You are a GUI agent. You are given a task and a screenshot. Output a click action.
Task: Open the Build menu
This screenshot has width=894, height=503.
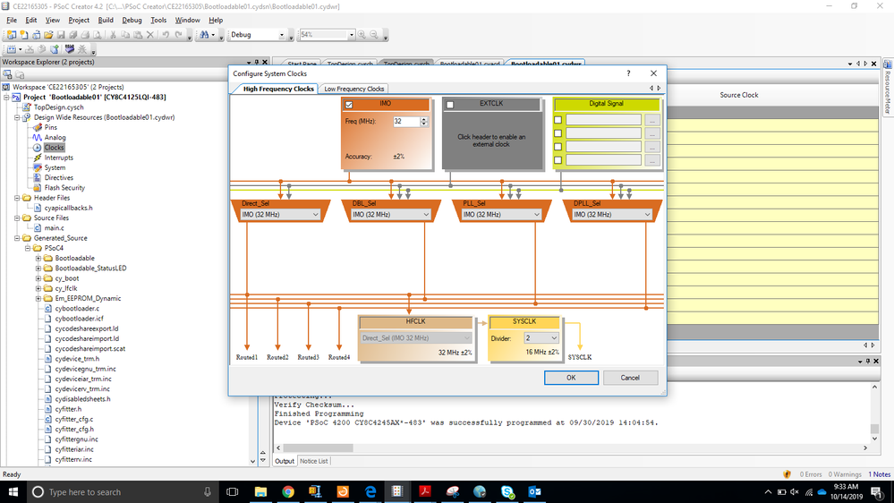(x=106, y=20)
